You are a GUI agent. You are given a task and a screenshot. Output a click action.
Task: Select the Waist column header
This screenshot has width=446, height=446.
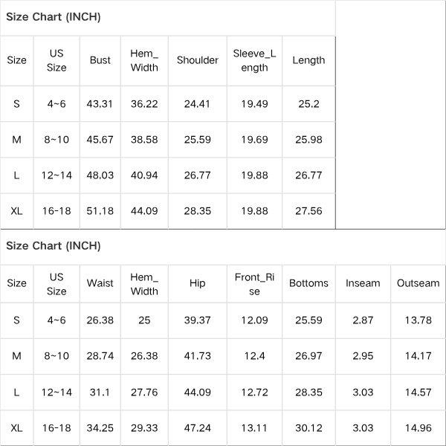tap(100, 283)
